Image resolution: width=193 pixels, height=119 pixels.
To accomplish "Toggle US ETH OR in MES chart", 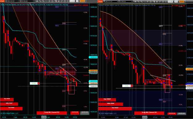I will [x=172, y=113].
